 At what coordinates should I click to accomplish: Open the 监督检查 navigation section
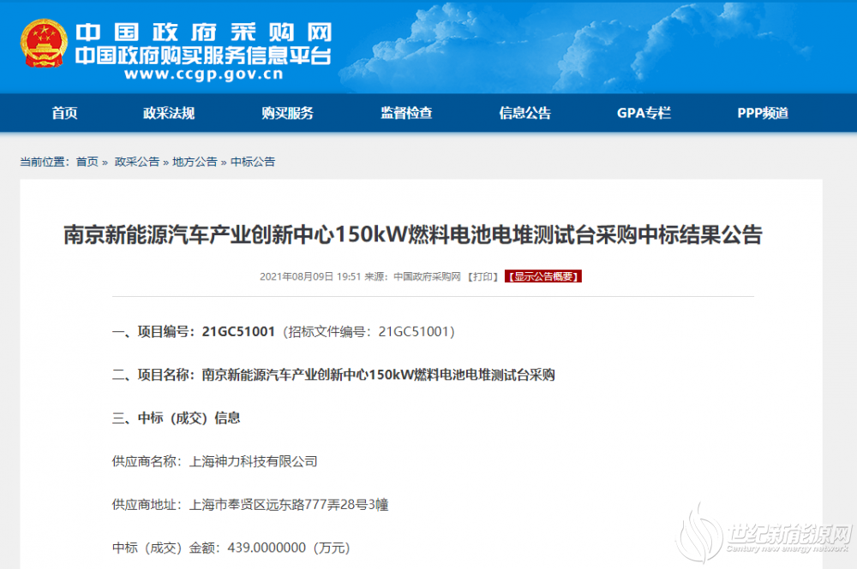[406, 113]
